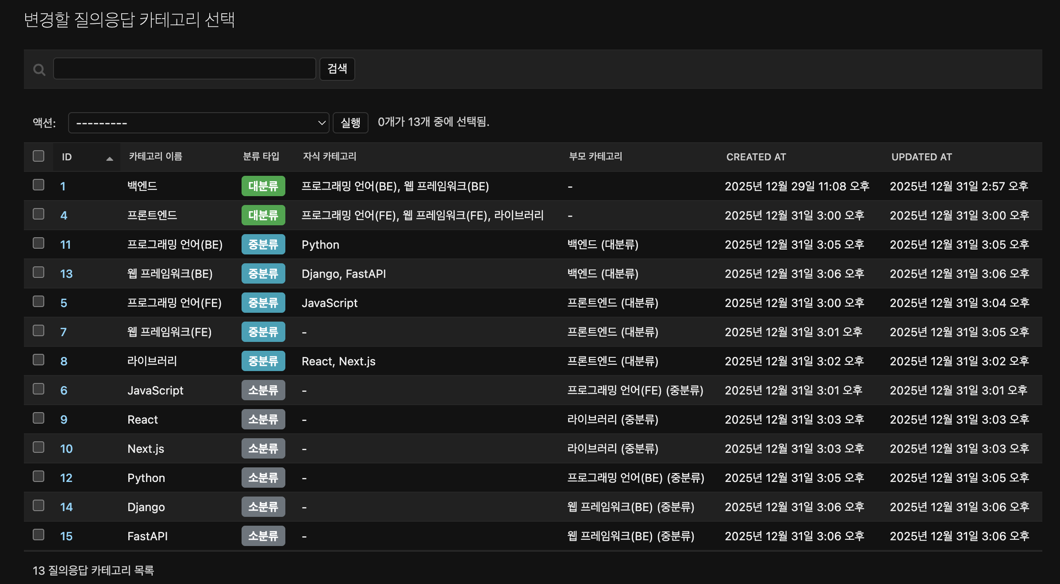Select the checkbox for the Django row

click(x=38, y=505)
